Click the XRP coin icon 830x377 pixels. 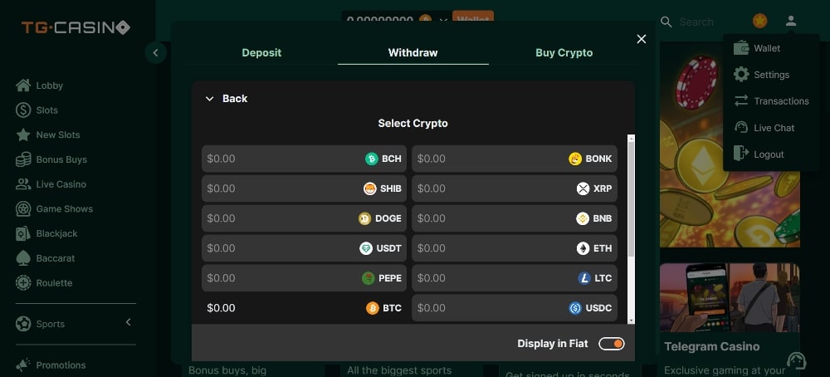(583, 188)
